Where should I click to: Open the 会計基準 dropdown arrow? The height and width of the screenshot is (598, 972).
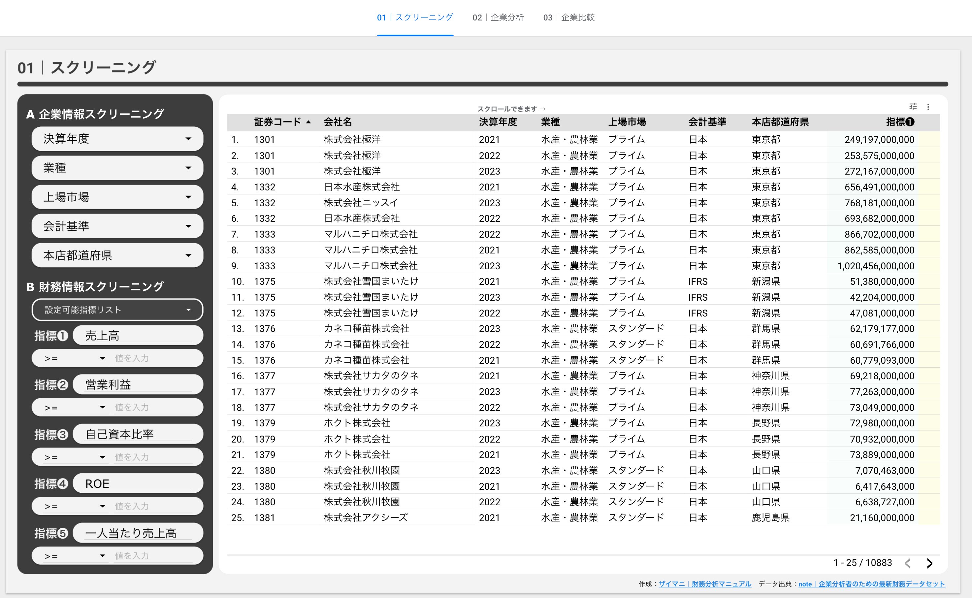click(188, 226)
